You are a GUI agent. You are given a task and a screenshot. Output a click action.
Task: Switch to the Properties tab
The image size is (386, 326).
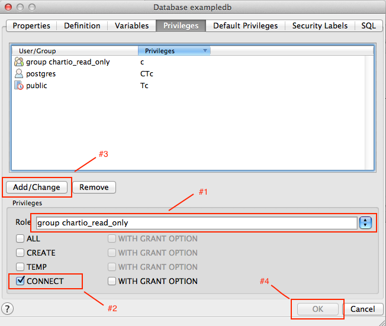[31, 26]
